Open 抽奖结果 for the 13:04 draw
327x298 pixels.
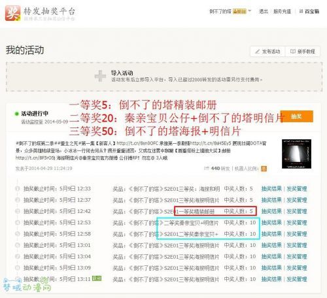click(x=271, y=257)
